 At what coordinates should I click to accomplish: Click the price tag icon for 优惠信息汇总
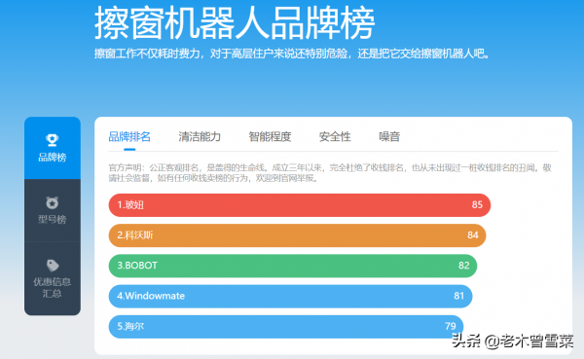(x=53, y=266)
